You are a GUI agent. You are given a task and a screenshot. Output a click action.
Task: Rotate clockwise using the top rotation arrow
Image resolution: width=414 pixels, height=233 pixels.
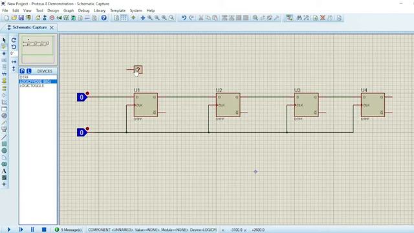coord(14,40)
